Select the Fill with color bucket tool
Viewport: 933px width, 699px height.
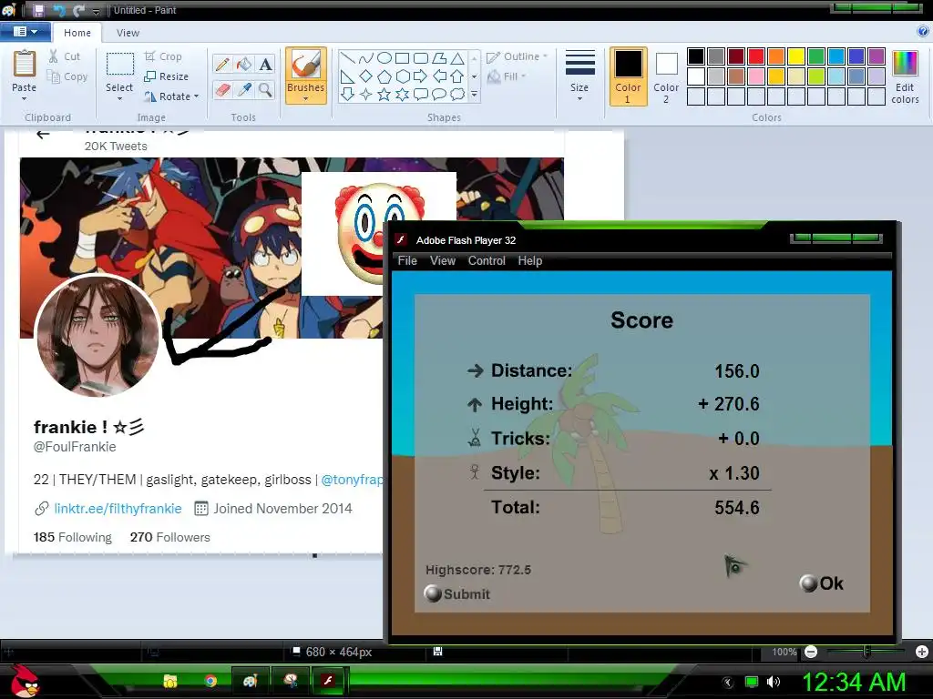pos(244,65)
